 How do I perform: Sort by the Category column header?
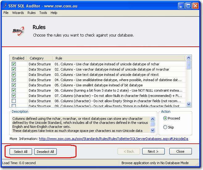[x=36, y=58]
